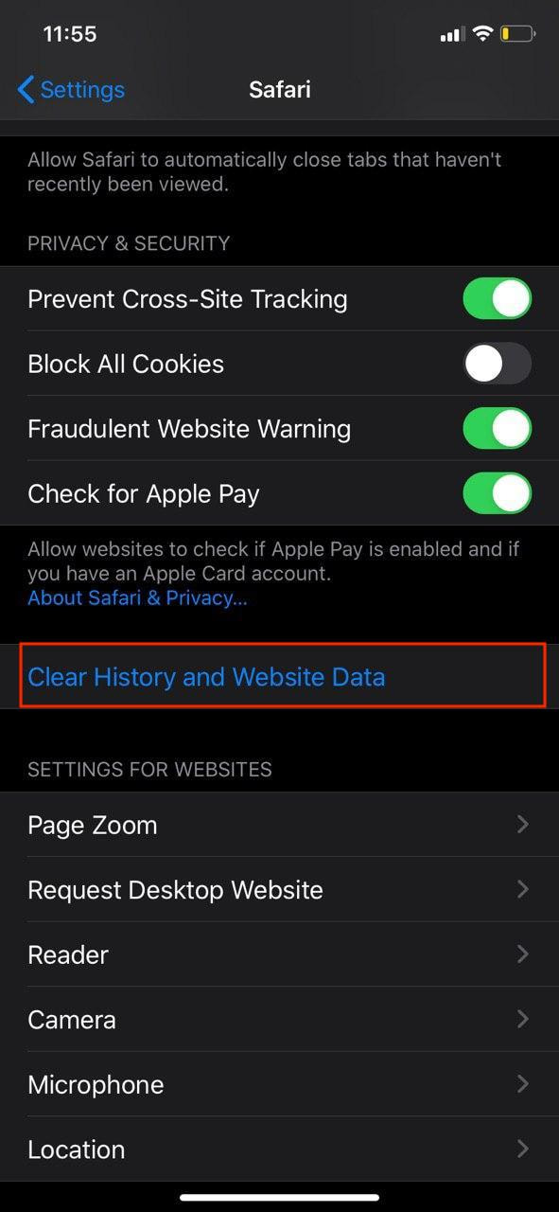Open the About Safari & Privacy link
Image resolution: width=559 pixels, height=1212 pixels.
tap(137, 598)
